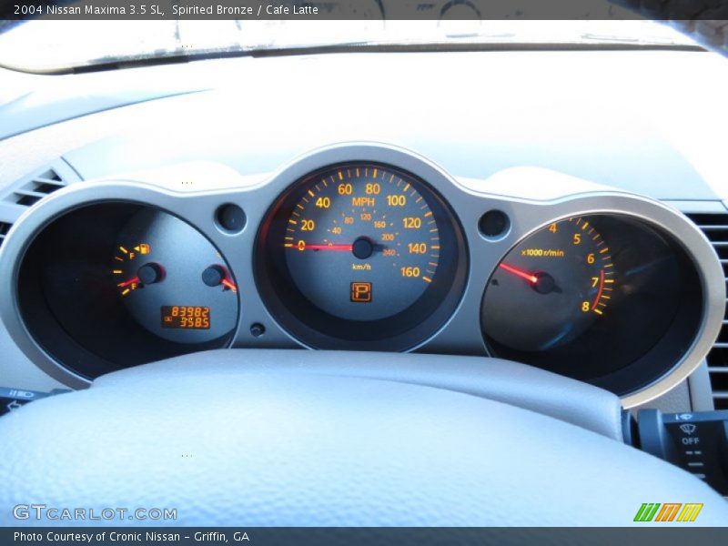The width and height of the screenshot is (728, 546).
Task: Click "2004 Nissan Maxima 3.5 SL" title text
Action: point(88,10)
